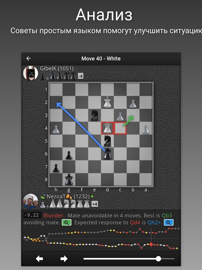Tap the -9.22 evaluation score badge
This screenshot has height=270, width=202.
(x=32, y=215)
